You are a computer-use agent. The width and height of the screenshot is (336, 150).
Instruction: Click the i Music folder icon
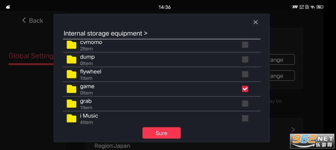[72, 118]
